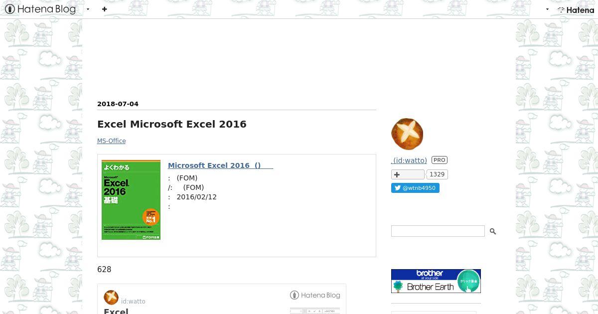598x314 pixels.
Task: Open the Hatena Blog logo in embed card
Action: click(315, 295)
